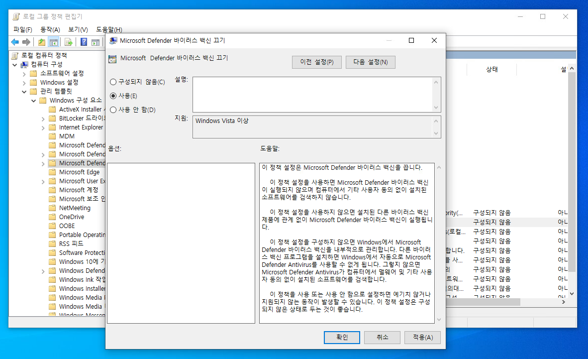The height and width of the screenshot is (359, 588).
Task: Click the gray Forward arrow in toolbar
Action: 26,42
